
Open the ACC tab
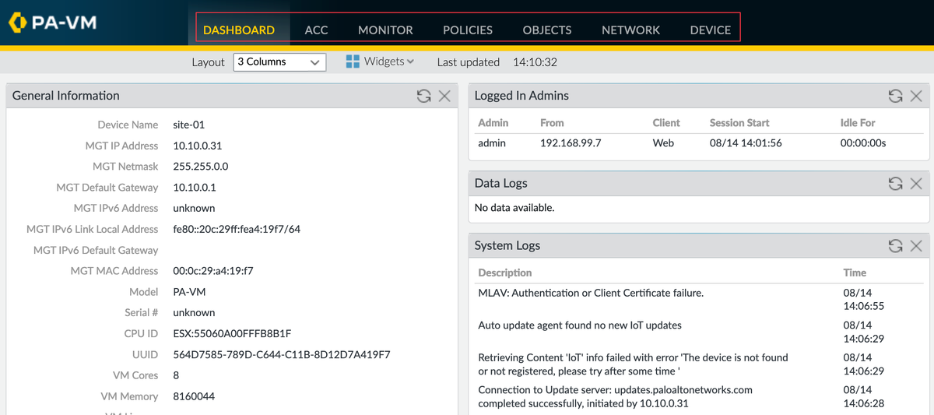316,30
